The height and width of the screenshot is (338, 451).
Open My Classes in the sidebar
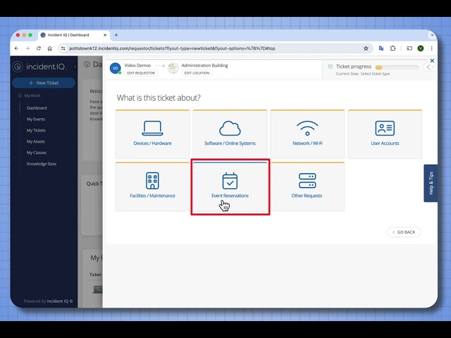(37, 153)
